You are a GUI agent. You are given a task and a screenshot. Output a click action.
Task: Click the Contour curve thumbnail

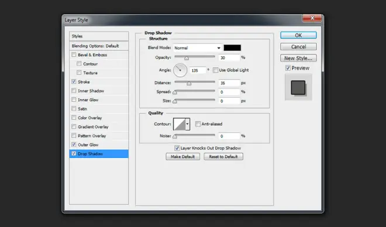click(x=180, y=124)
